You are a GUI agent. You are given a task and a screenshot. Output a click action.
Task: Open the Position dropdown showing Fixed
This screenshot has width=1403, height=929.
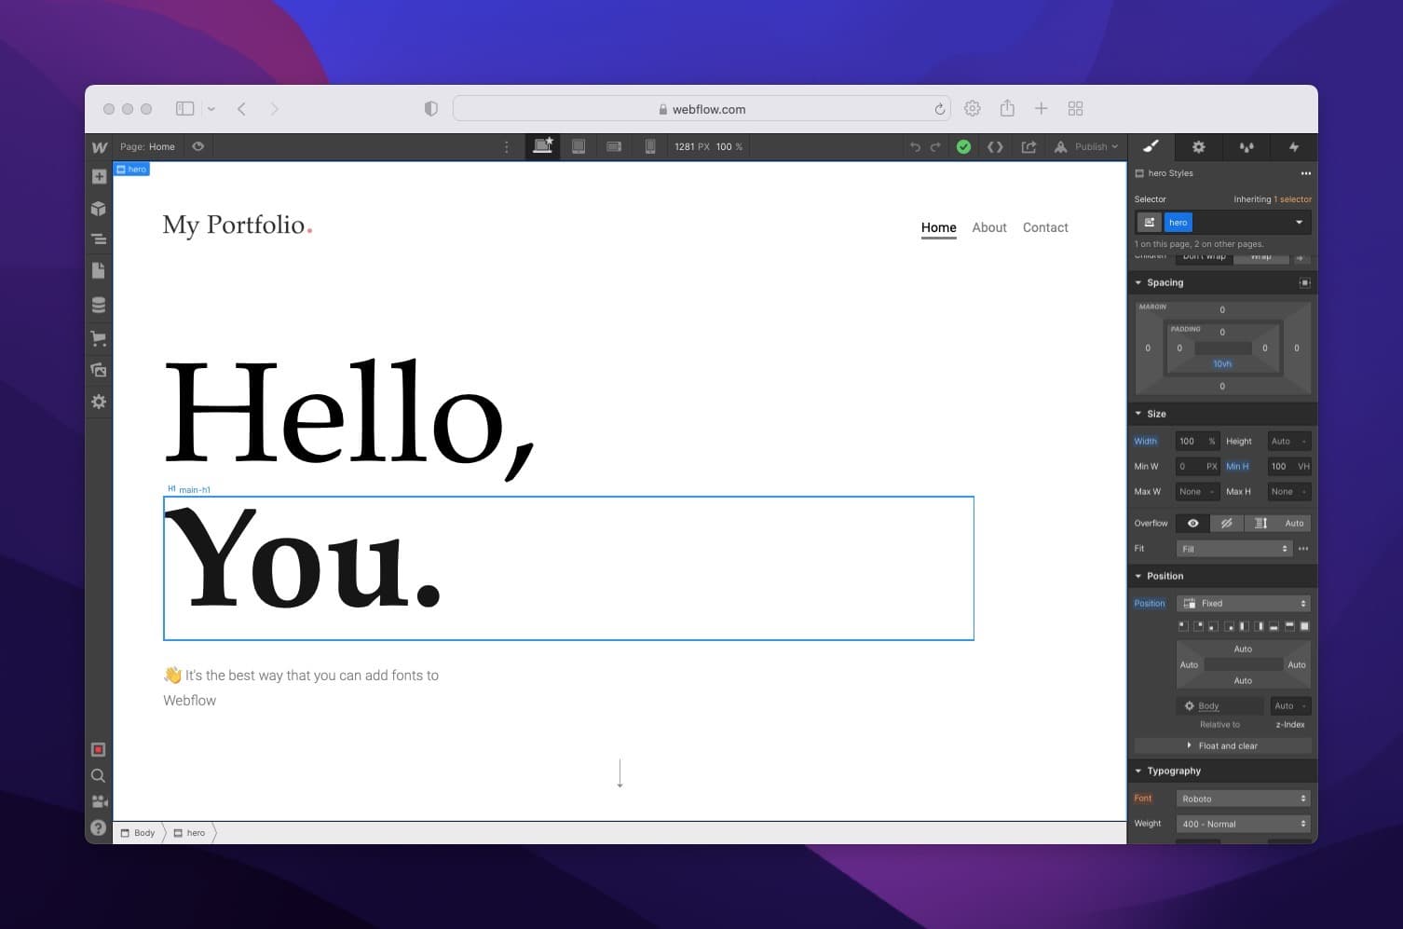coord(1243,604)
